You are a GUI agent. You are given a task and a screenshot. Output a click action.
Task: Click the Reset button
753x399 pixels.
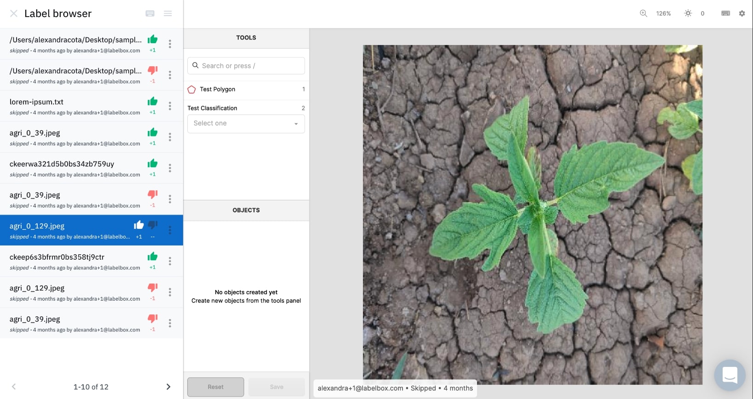[x=215, y=387]
